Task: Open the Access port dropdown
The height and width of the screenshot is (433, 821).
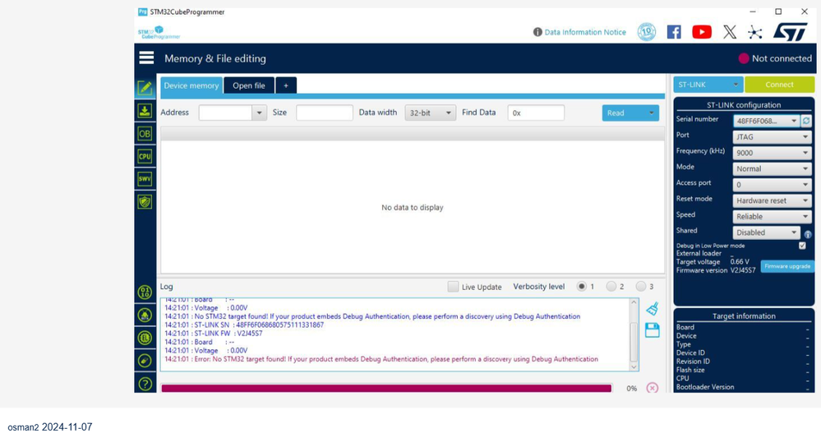Action: point(772,184)
